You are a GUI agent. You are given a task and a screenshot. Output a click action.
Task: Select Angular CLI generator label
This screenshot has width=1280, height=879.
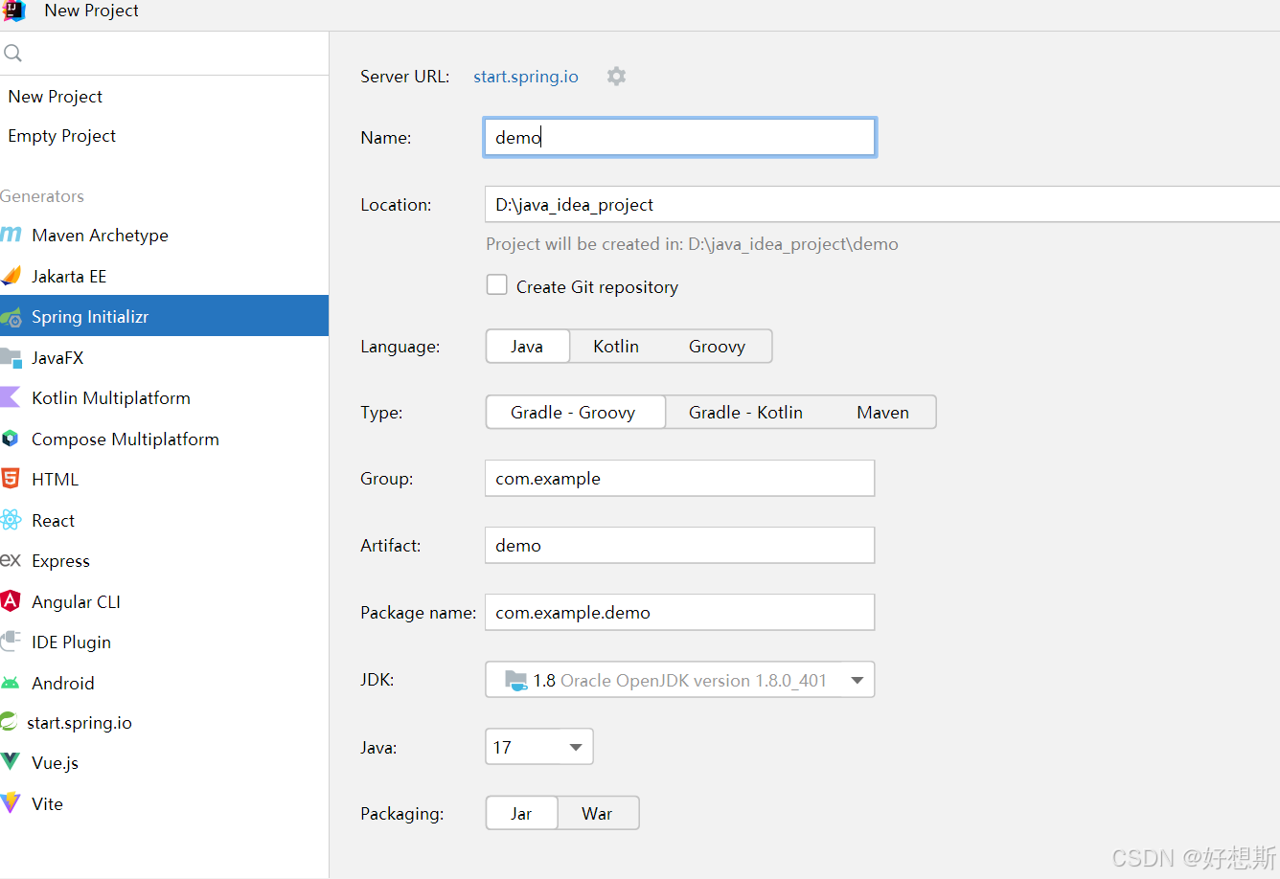(76, 602)
